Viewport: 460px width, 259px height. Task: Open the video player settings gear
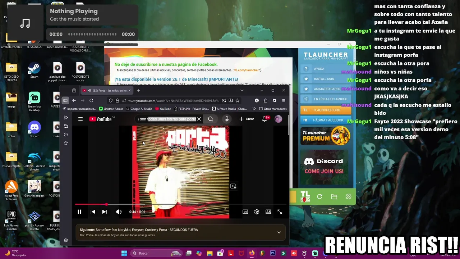tap(257, 212)
